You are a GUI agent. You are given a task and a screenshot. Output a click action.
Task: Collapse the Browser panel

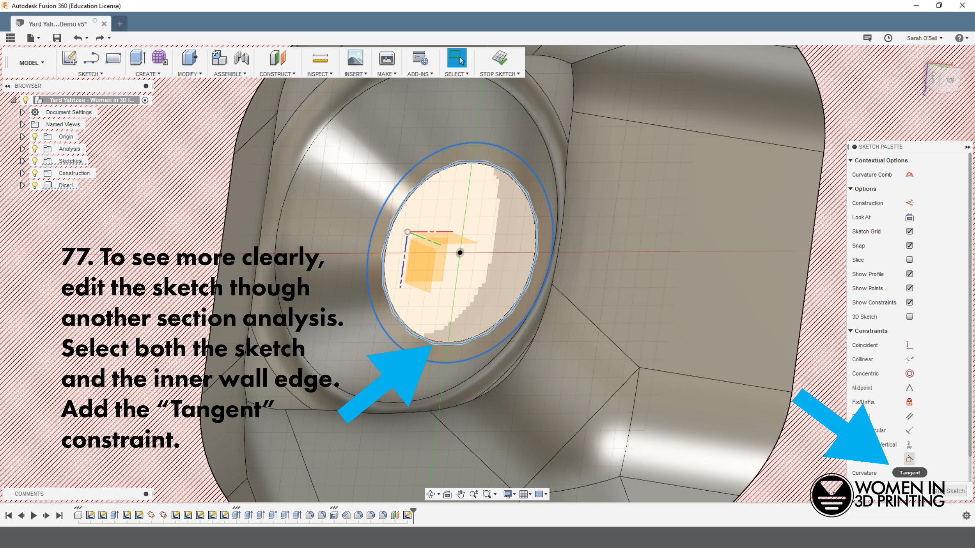pyautogui.click(x=7, y=86)
